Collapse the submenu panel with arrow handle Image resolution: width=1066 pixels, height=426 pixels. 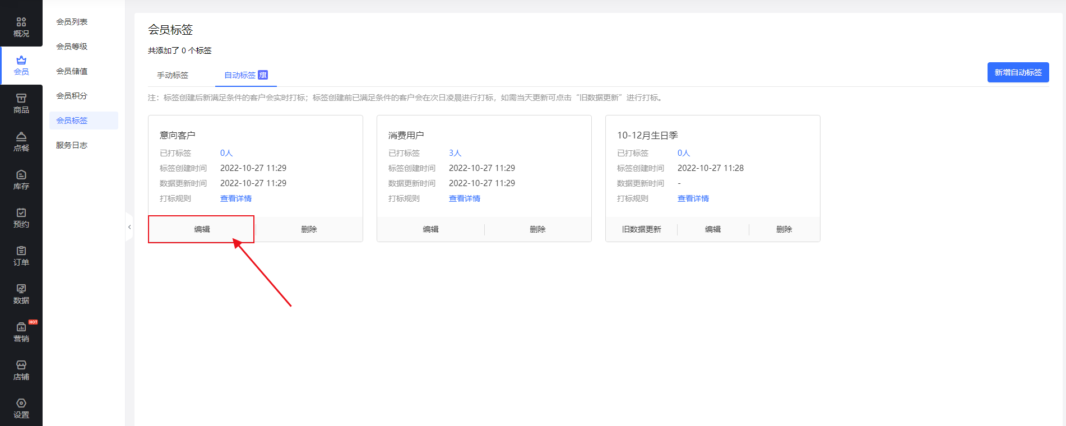point(129,227)
